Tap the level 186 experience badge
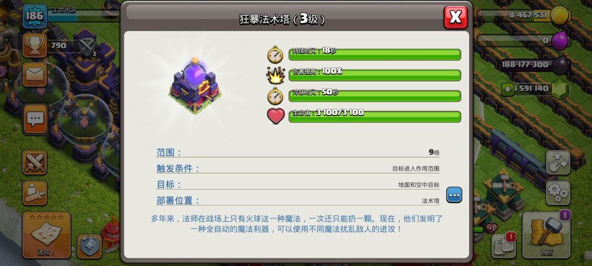592x266 pixels. point(35,16)
